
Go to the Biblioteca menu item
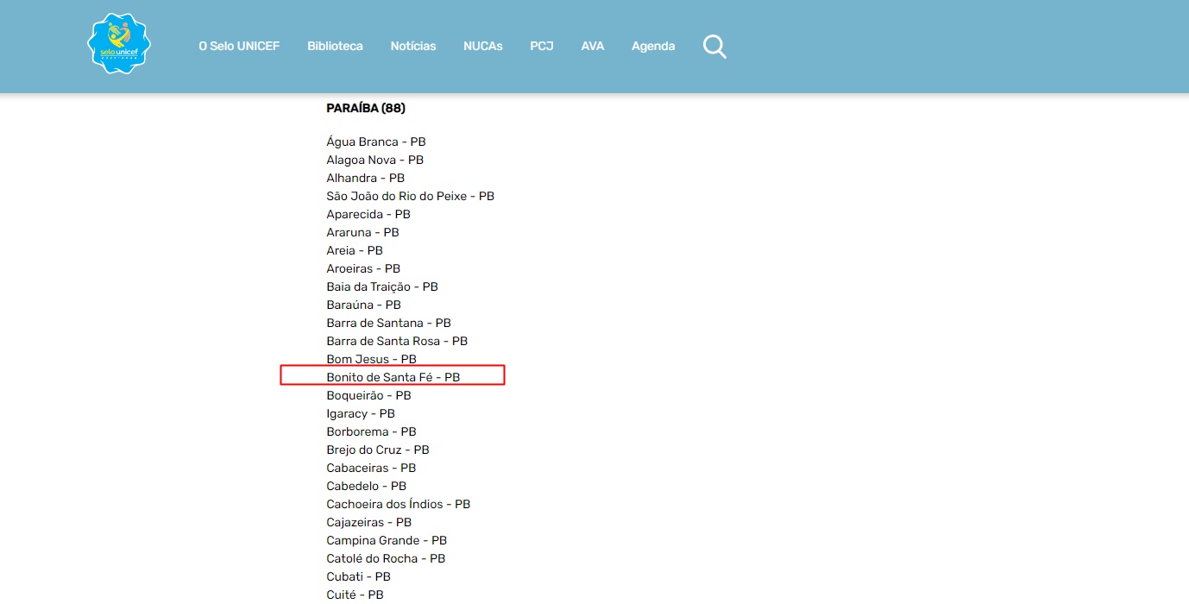pos(335,47)
